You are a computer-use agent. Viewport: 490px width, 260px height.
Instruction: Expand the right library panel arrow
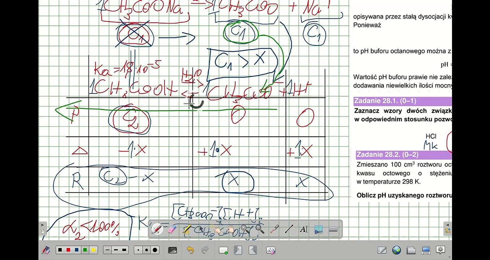pos(447,225)
